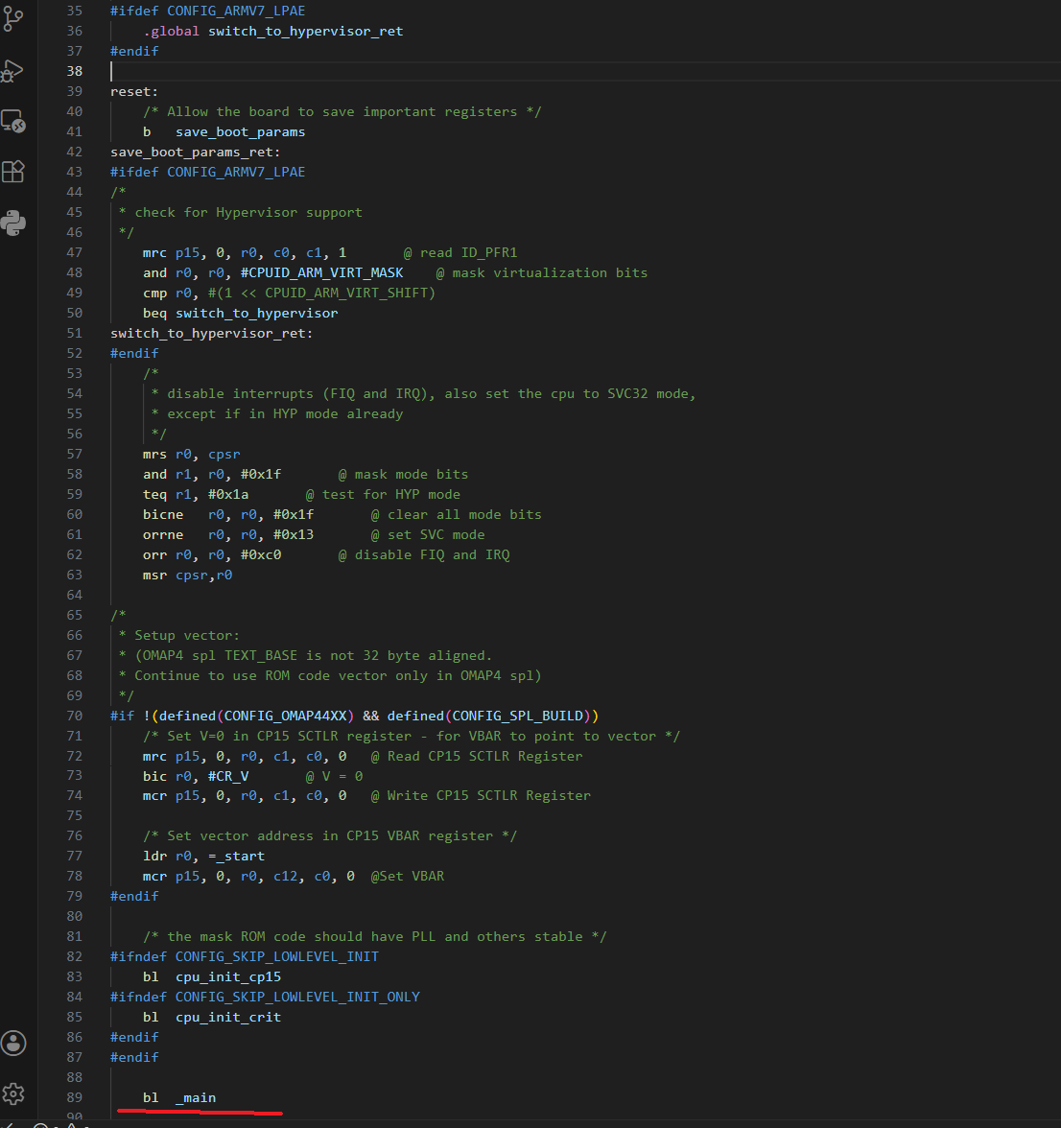Click '#endif' on line 52

[x=134, y=353]
